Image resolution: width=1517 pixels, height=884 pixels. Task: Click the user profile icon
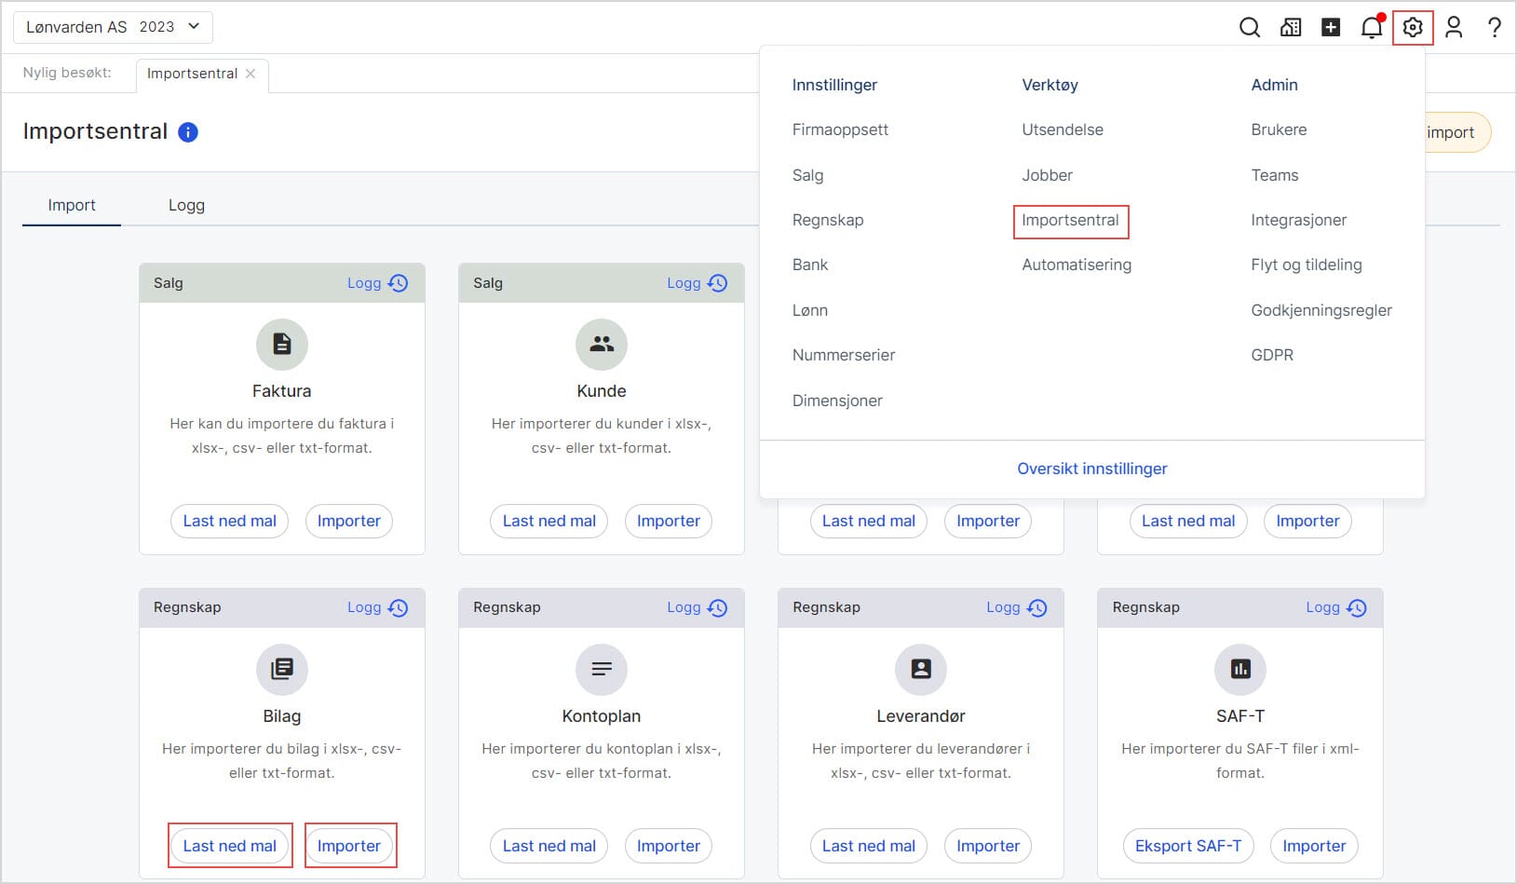[x=1453, y=28]
